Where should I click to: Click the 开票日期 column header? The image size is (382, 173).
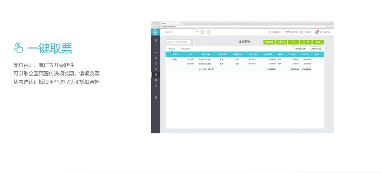253,54
